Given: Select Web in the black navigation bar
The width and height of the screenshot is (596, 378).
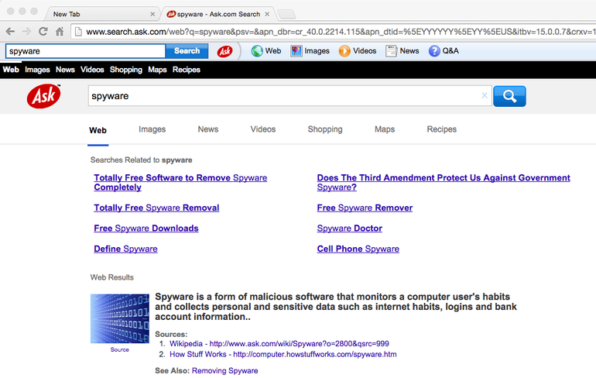Looking at the screenshot, I should tap(11, 70).
